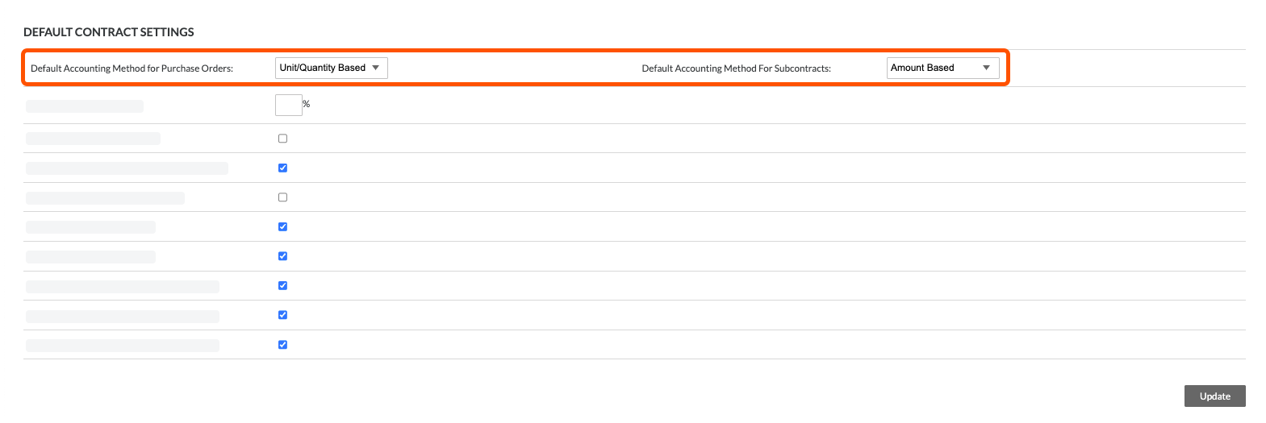The height and width of the screenshot is (423, 1266).
Task: Click the Update button
Action: [x=1214, y=396]
